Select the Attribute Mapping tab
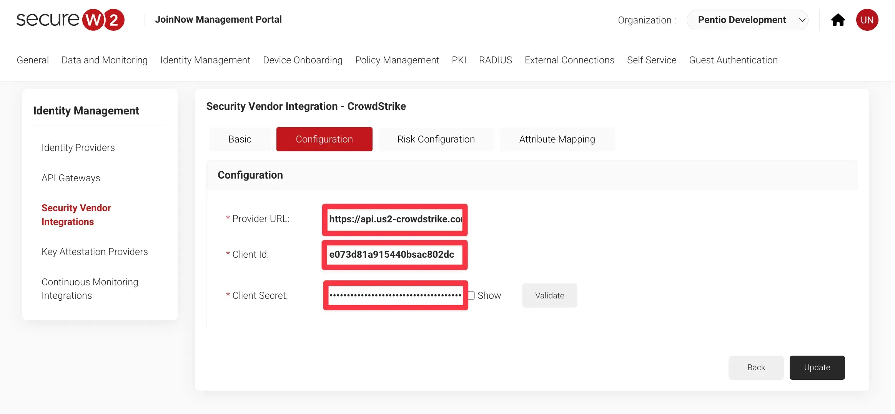895x414 pixels. tap(557, 139)
